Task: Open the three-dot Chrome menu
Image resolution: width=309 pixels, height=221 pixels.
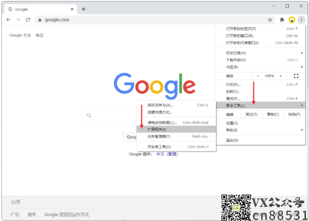Action: [302, 20]
